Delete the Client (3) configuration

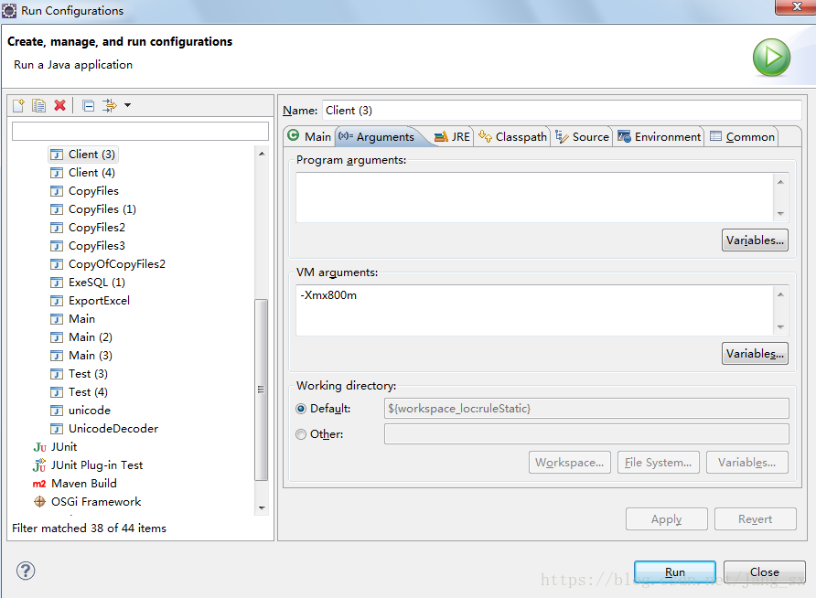59,105
